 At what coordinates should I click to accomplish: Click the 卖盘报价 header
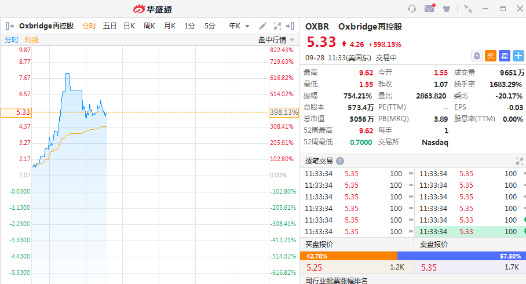434,245
